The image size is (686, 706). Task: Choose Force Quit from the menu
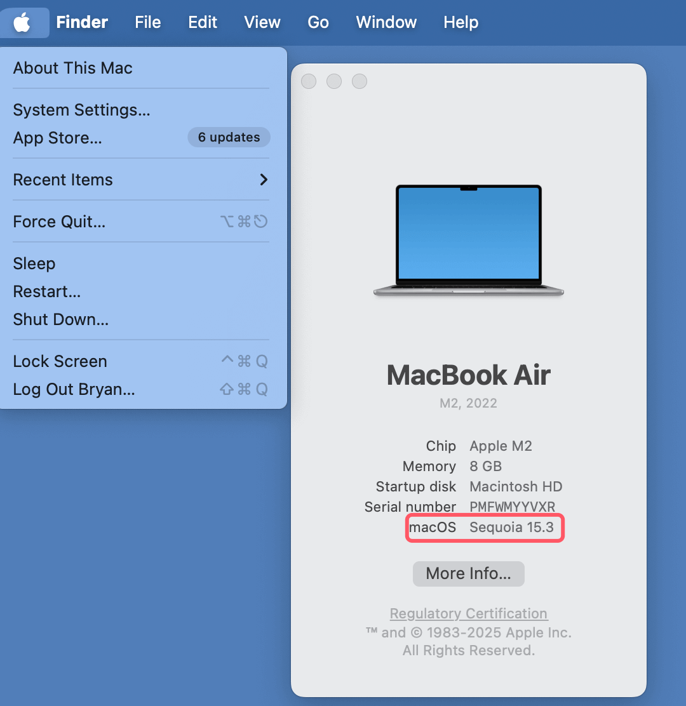pyautogui.click(x=59, y=222)
